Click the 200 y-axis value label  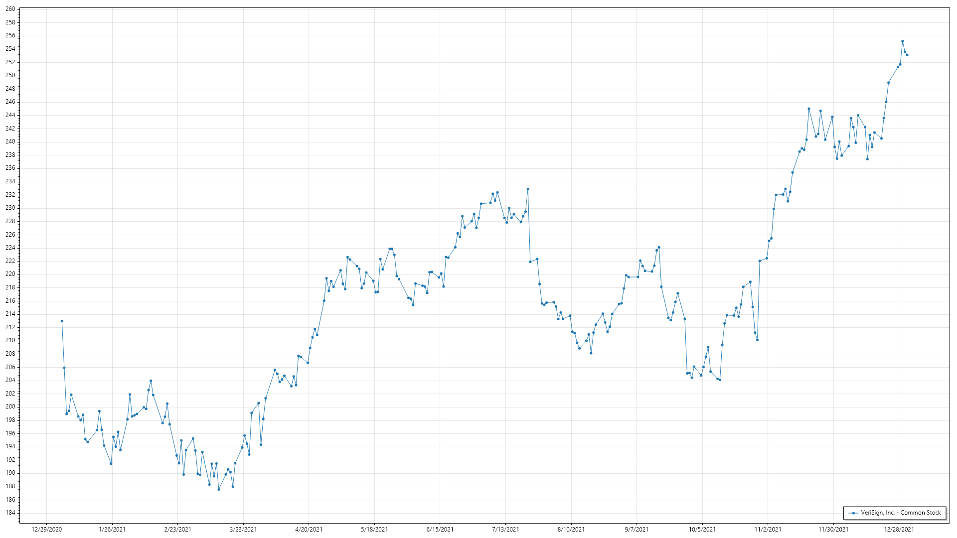pos(10,406)
